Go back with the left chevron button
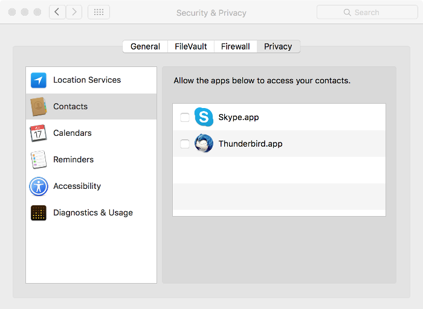 coord(57,12)
